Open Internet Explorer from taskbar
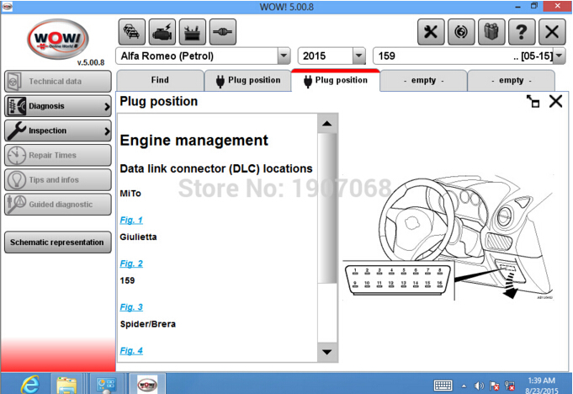Image resolution: width=573 pixels, height=394 pixels. 30,384
